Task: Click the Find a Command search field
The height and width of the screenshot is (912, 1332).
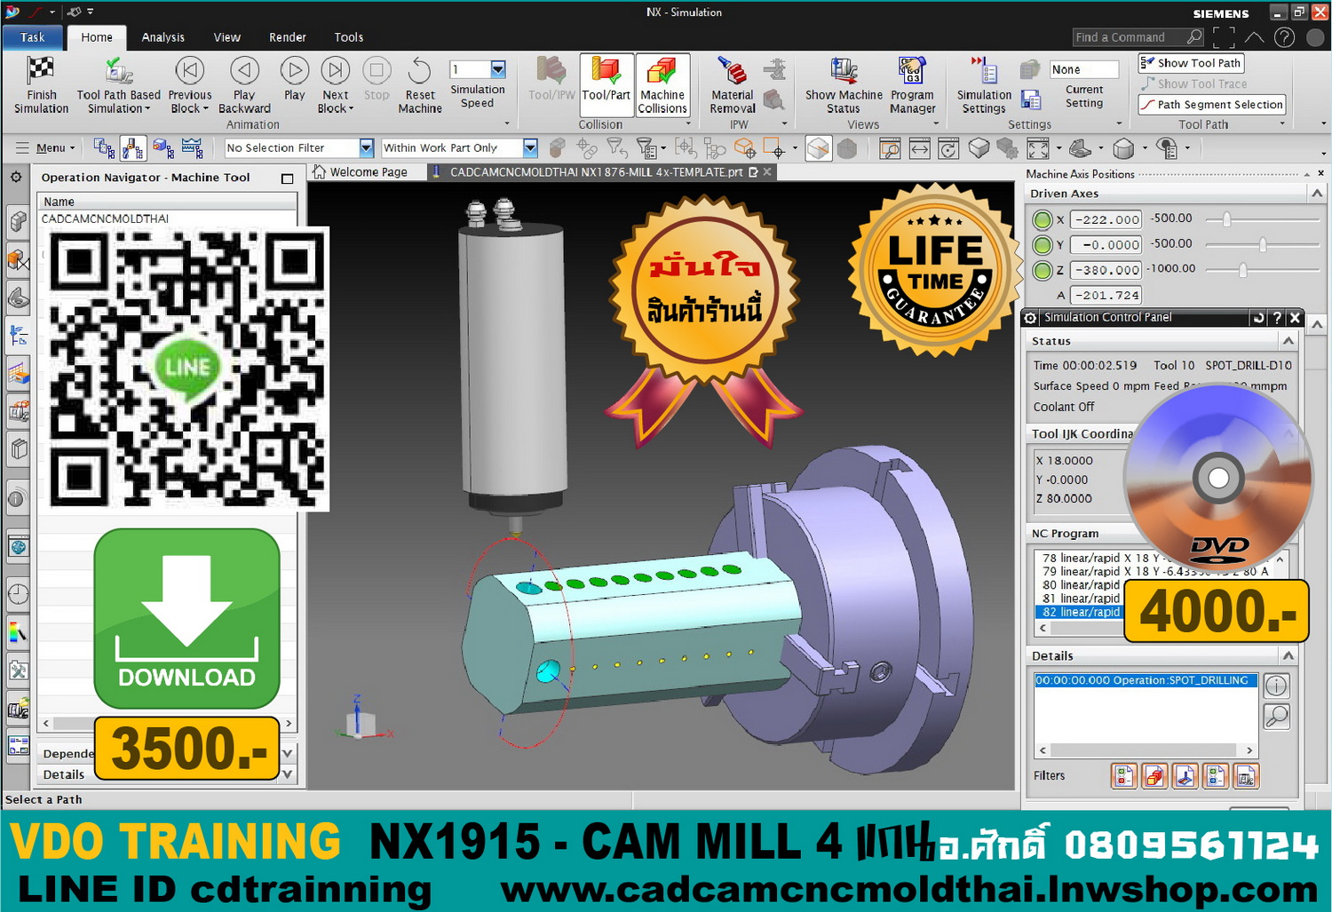Action: coord(1128,37)
